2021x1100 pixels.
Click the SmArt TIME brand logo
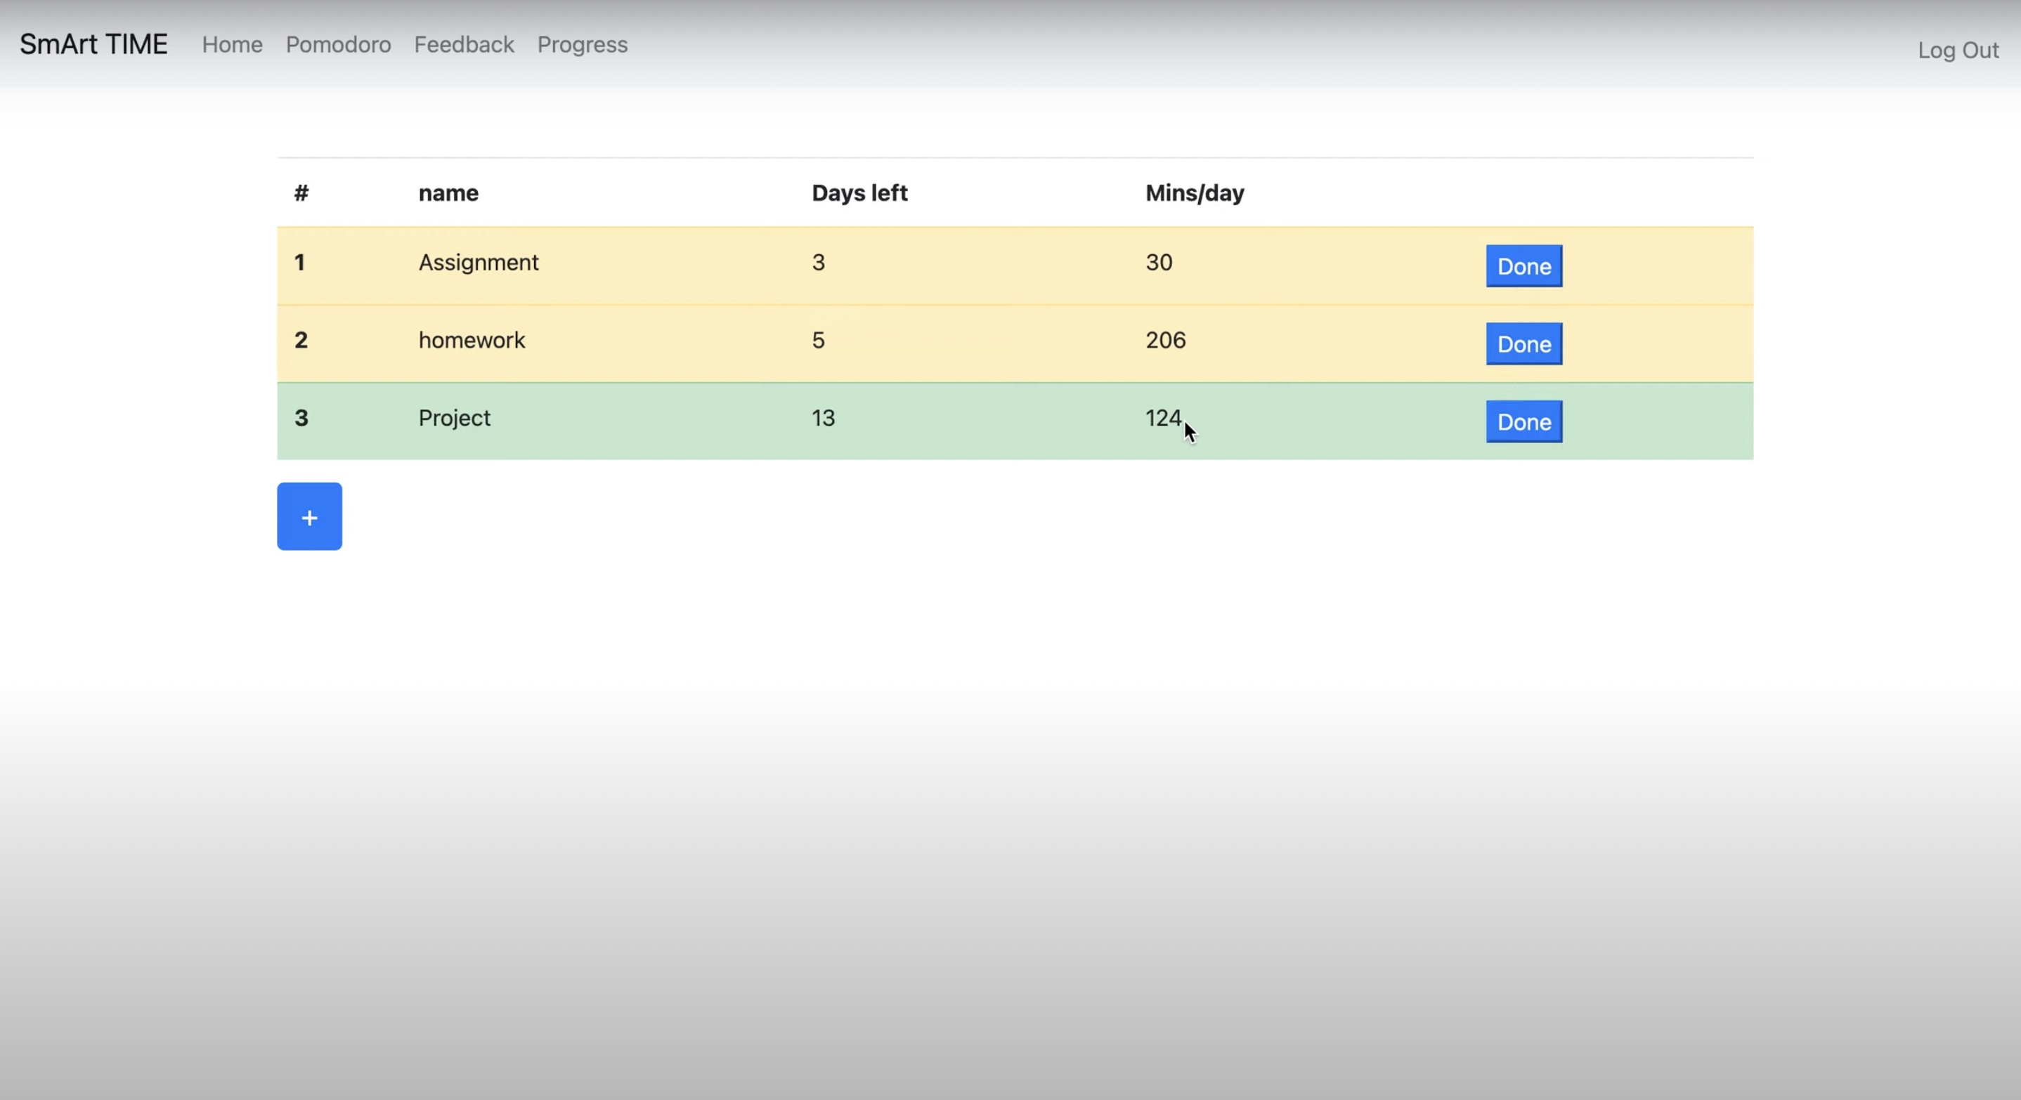(x=93, y=45)
